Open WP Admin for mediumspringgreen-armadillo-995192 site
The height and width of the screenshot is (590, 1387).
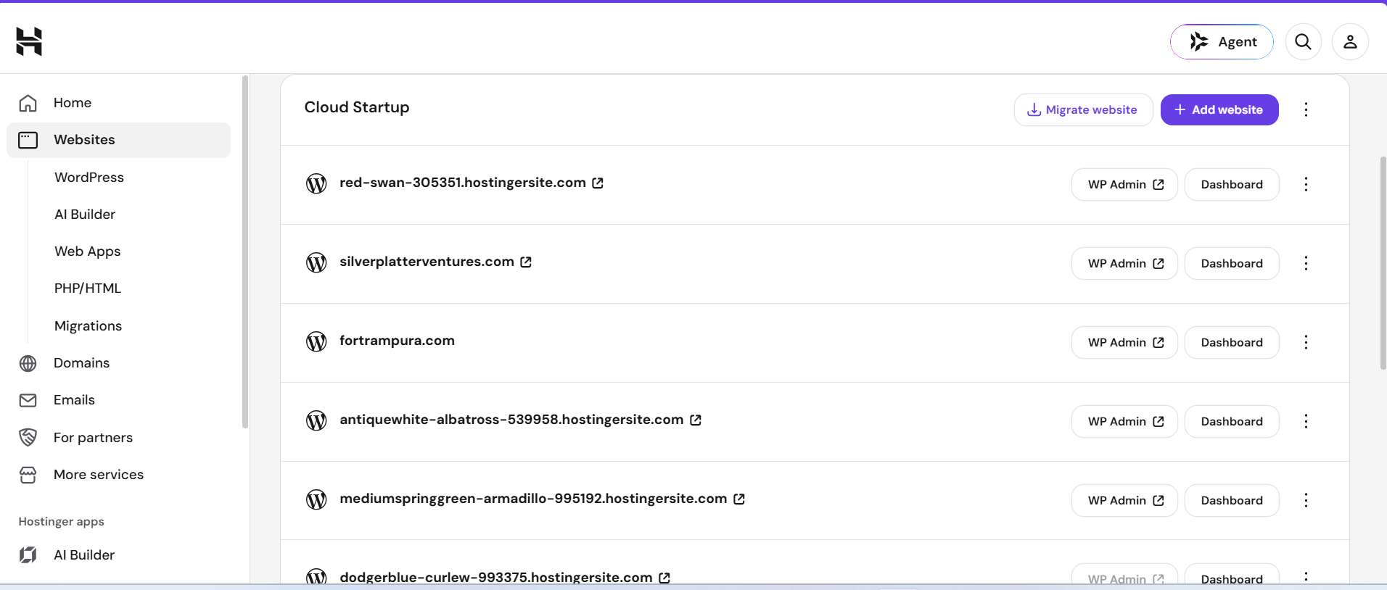tap(1124, 501)
